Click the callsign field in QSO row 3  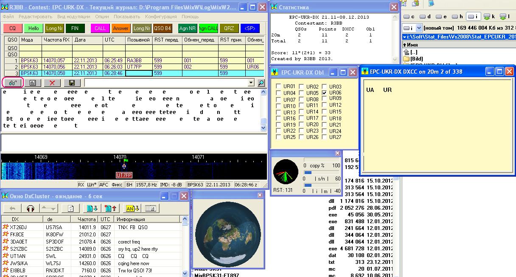[139, 73]
